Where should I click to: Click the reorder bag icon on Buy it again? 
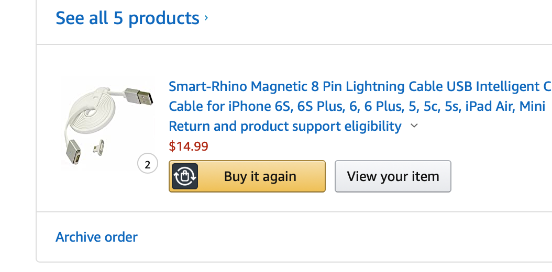pos(184,176)
